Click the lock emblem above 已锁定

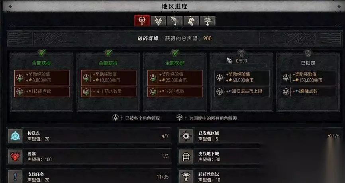click(308, 53)
